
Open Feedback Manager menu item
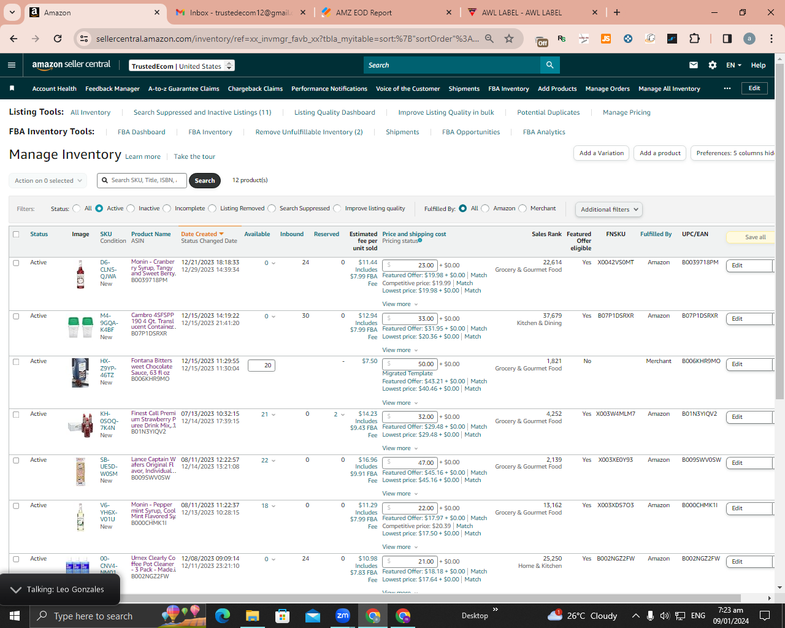point(112,88)
